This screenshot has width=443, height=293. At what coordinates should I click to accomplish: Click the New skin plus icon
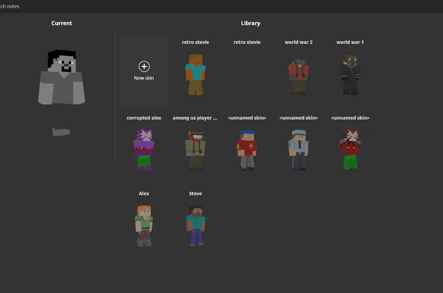click(x=144, y=66)
